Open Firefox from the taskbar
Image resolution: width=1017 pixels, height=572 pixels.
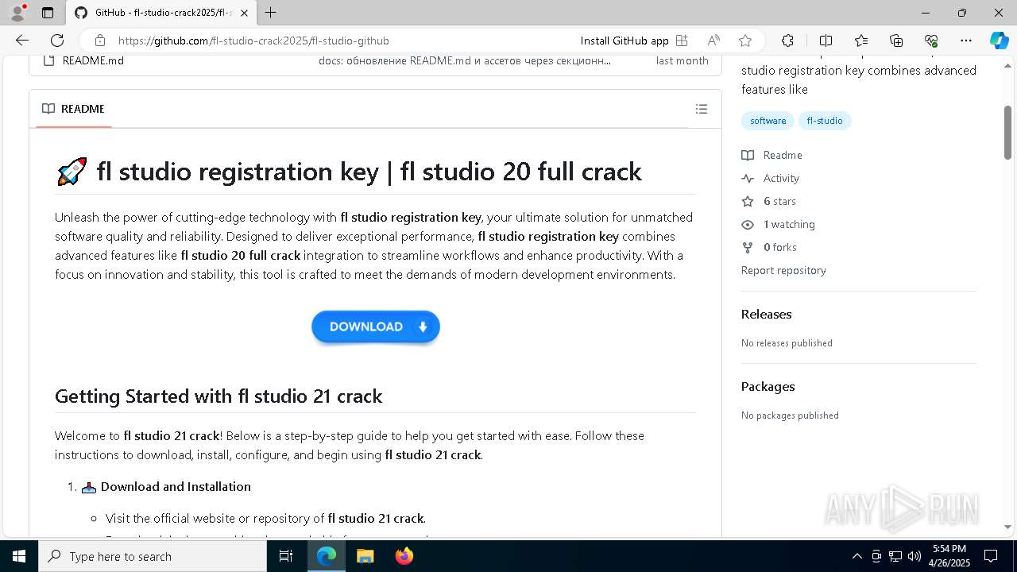click(x=404, y=556)
